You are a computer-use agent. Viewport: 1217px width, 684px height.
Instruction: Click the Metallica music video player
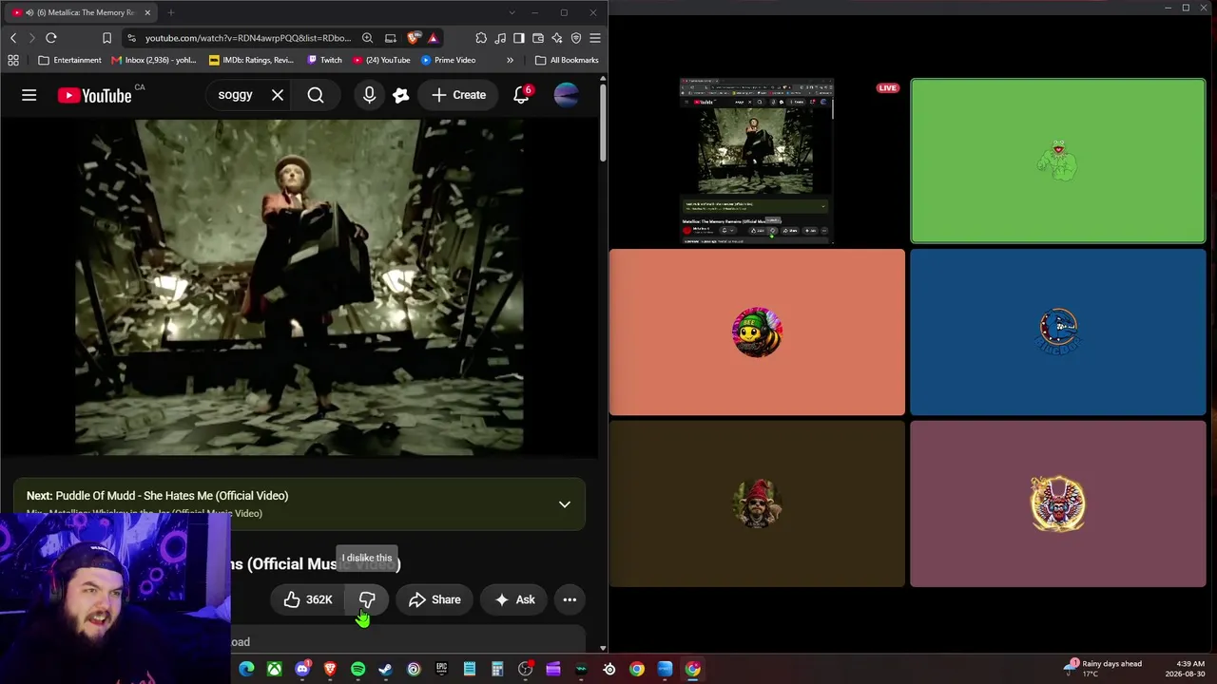[x=299, y=287]
